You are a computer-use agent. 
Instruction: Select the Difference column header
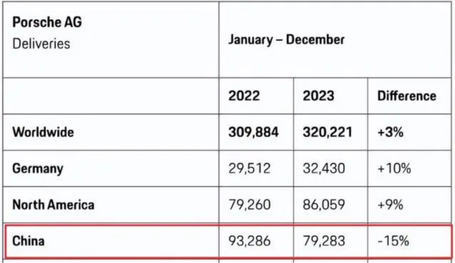407,96
